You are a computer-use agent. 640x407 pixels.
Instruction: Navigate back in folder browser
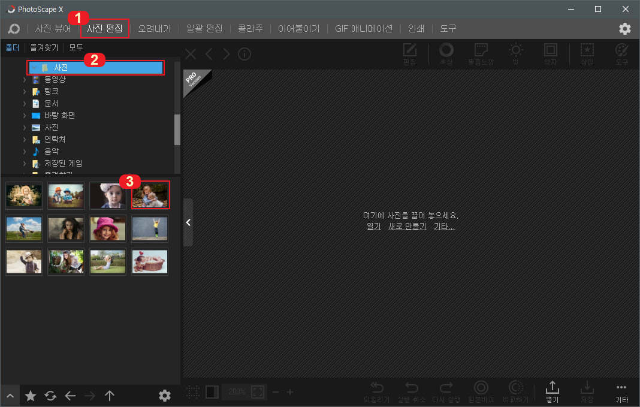[x=70, y=396]
